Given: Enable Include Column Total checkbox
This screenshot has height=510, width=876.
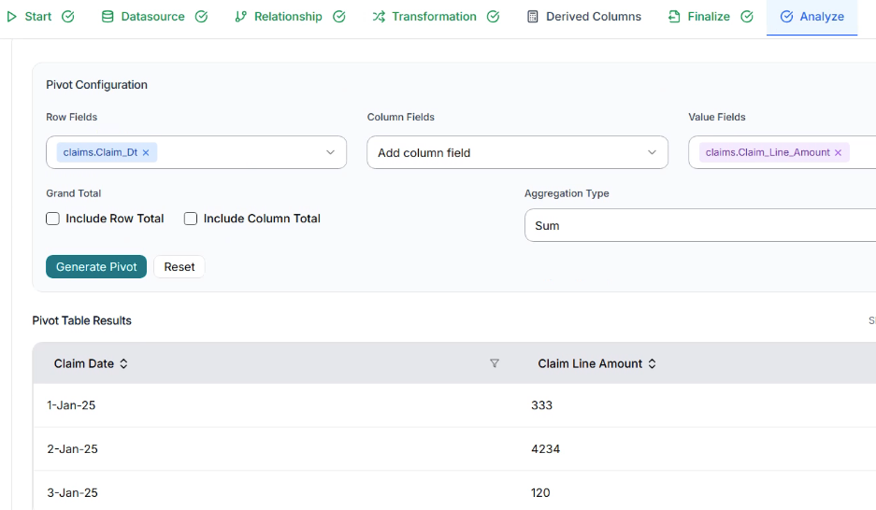Looking at the screenshot, I should (x=191, y=219).
